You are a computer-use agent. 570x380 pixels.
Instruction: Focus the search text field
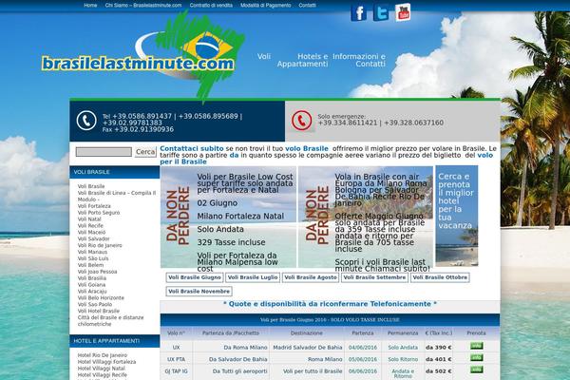pyautogui.click(x=104, y=152)
